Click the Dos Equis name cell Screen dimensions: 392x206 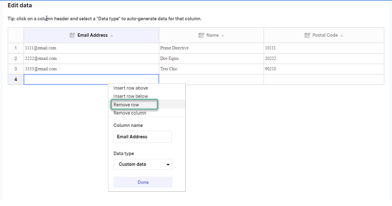[211, 58]
